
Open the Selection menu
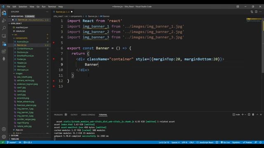click(23, 7)
